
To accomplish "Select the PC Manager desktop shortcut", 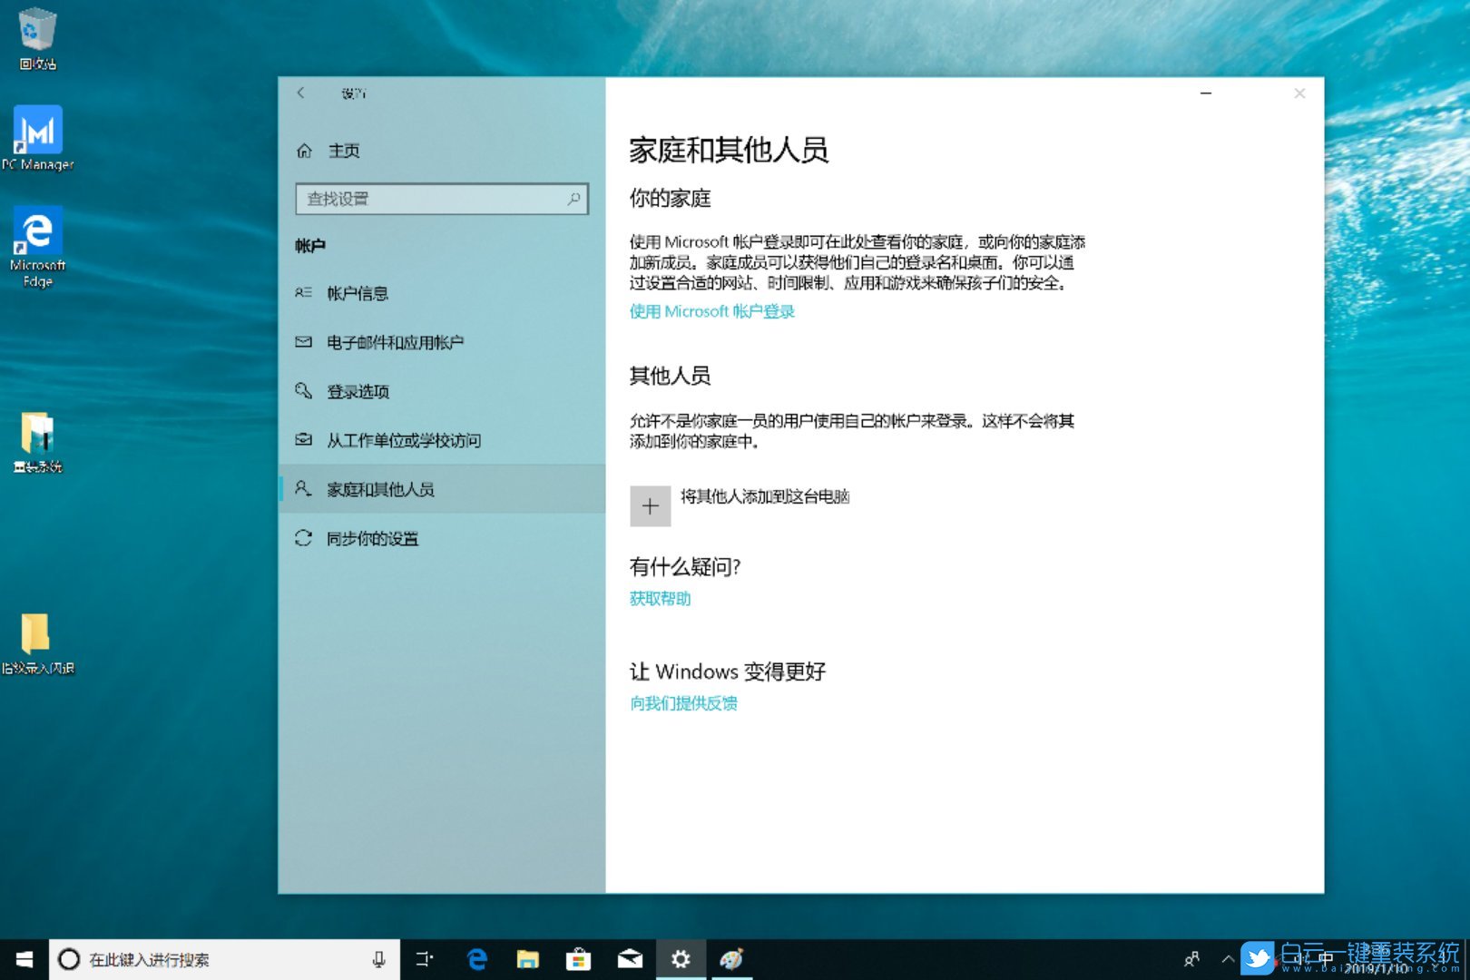I will click(37, 137).
